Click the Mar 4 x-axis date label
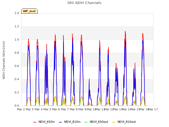 coord(39,109)
